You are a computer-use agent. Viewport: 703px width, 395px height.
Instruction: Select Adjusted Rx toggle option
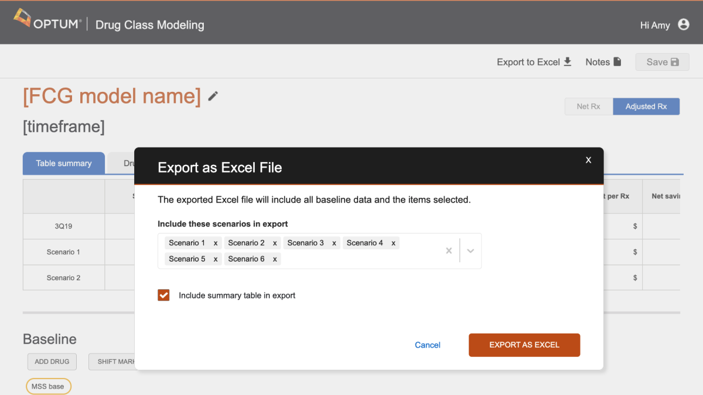click(x=646, y=107)
